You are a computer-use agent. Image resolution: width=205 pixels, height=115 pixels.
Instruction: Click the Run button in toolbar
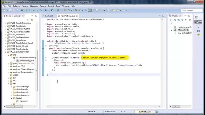click(x=52, y=10)
